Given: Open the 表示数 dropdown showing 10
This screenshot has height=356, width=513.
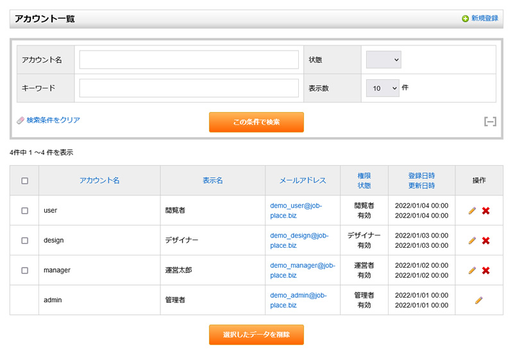Looking at the screenshot, I should [382, 88].
